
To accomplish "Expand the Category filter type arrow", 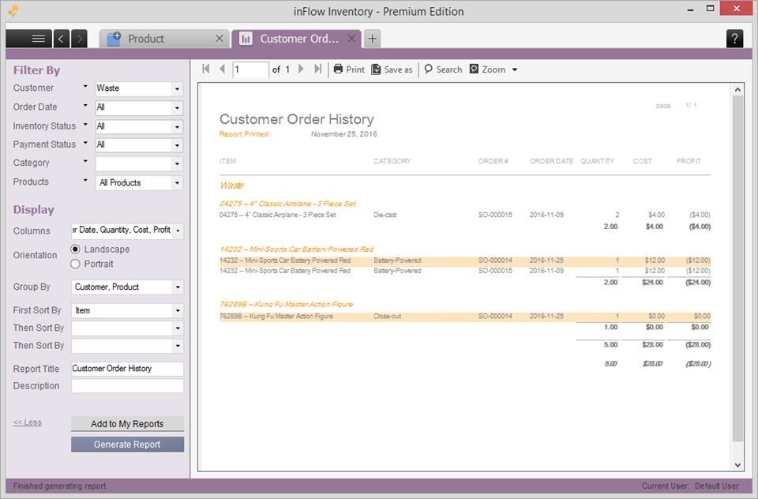I will point(85,162).
